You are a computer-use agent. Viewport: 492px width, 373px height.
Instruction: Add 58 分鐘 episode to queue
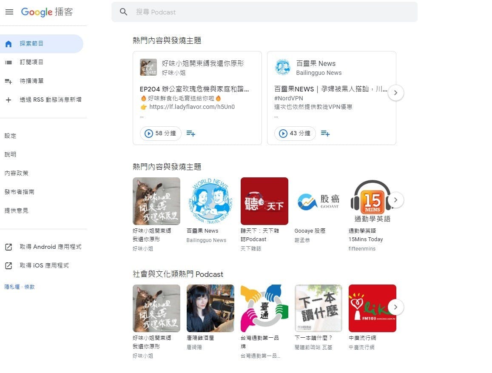tap(191, 134)
